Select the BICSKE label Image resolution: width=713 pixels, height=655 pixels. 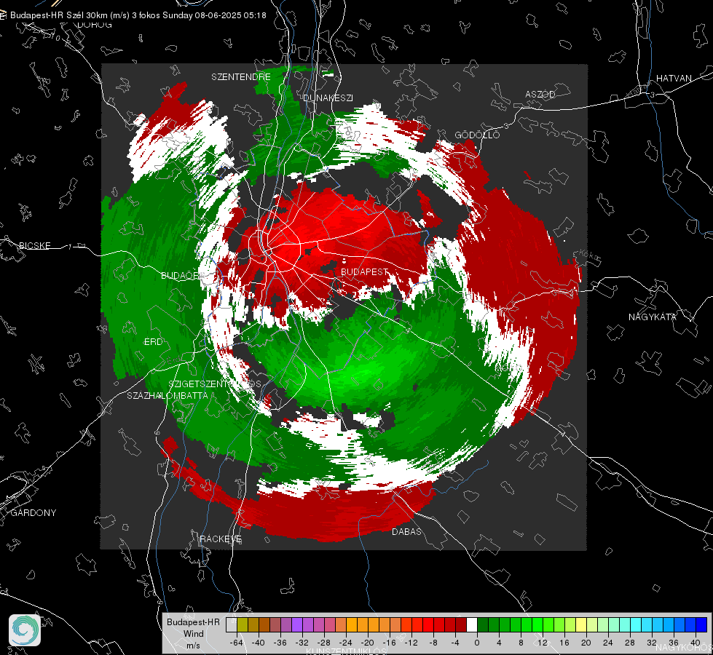34,245
